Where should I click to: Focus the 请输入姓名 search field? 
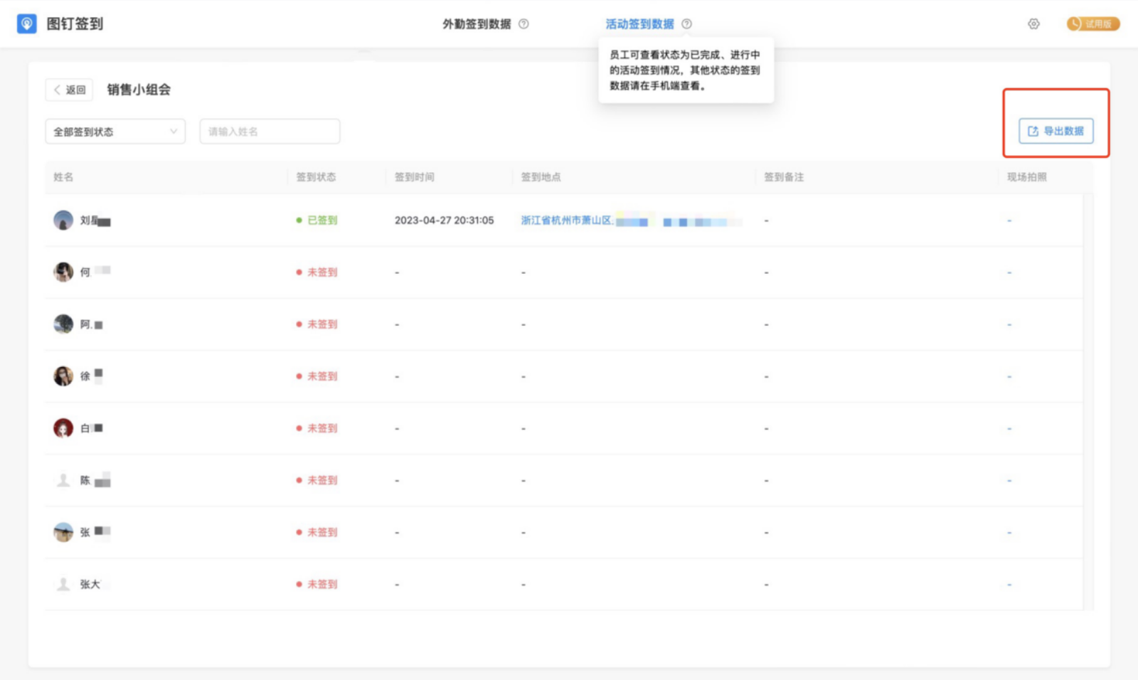270,132
